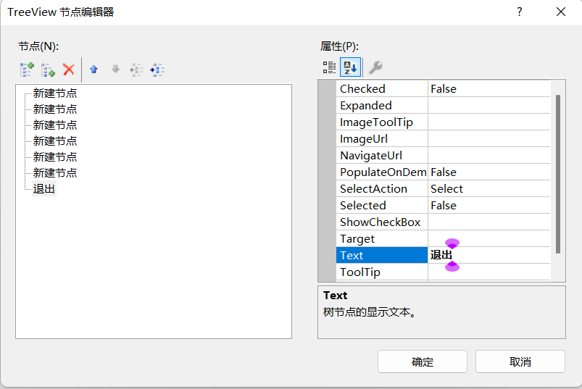This screenshot has width=582, height=389.
Task: Switch property grid to categorized view
Action: (329, 67)
